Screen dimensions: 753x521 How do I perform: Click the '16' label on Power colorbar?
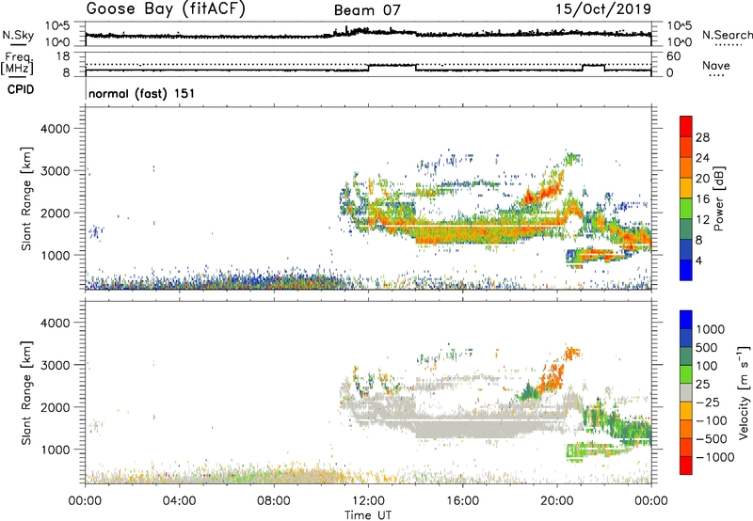702,199
